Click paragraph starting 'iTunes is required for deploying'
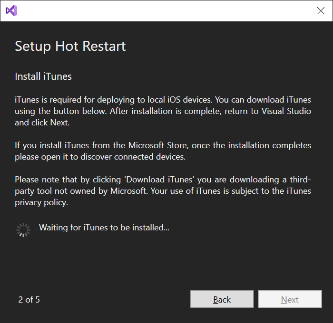The height and width of the screenshot is (323, 333). pos(163,111)
